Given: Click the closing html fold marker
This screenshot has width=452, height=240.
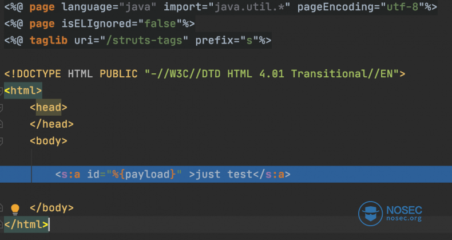Looking at the screenshot, I should tap(1, 224).
